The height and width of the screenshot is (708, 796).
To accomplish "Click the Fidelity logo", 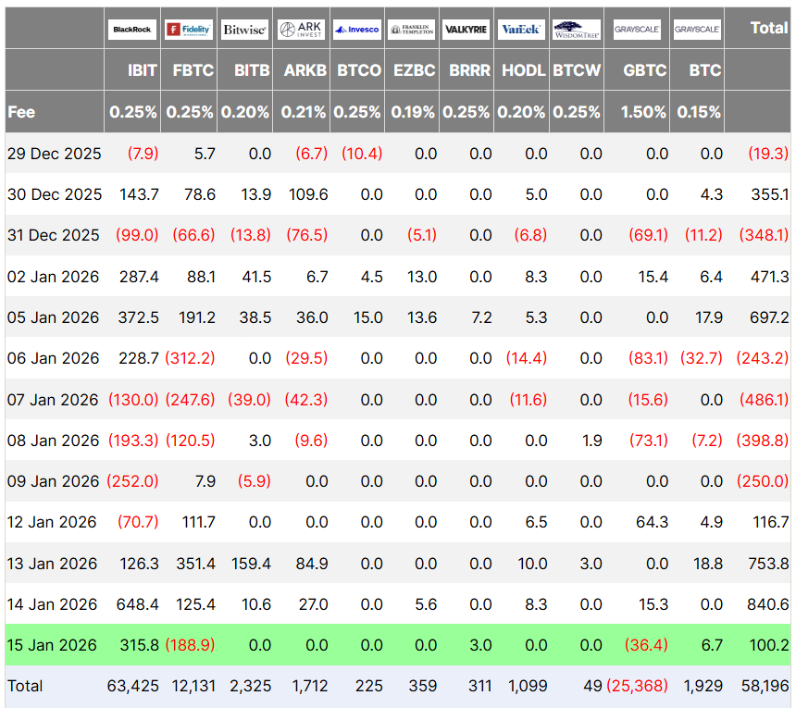I will tap(189, 30).
